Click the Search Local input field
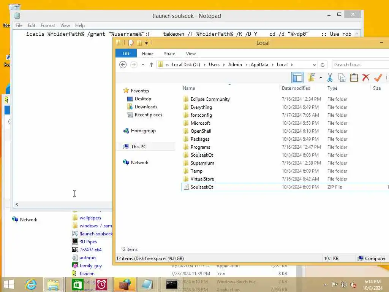 tap(361, 65)
